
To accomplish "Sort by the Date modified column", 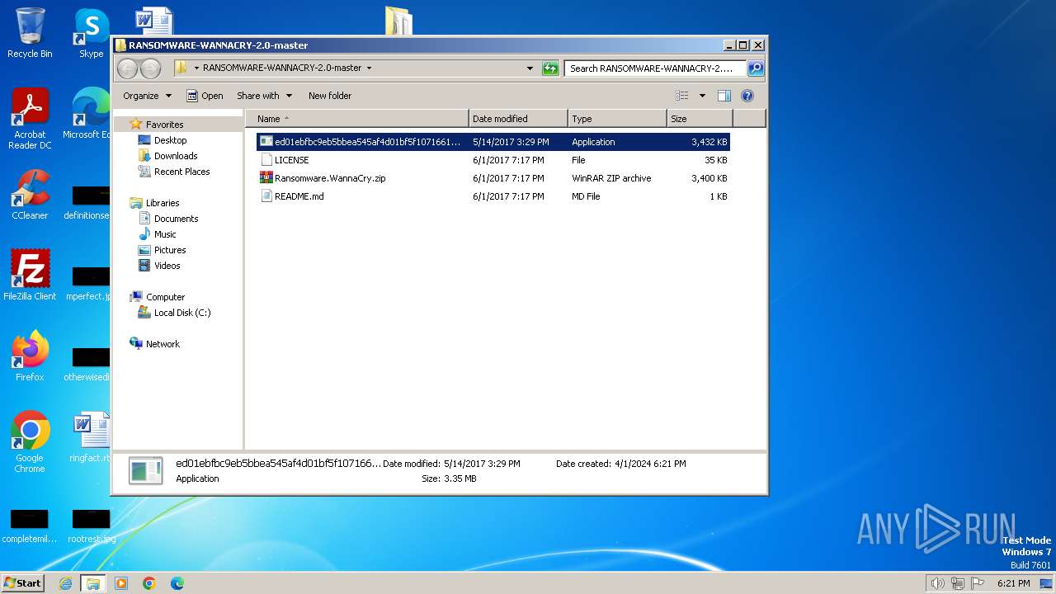I will click(518, 119).
